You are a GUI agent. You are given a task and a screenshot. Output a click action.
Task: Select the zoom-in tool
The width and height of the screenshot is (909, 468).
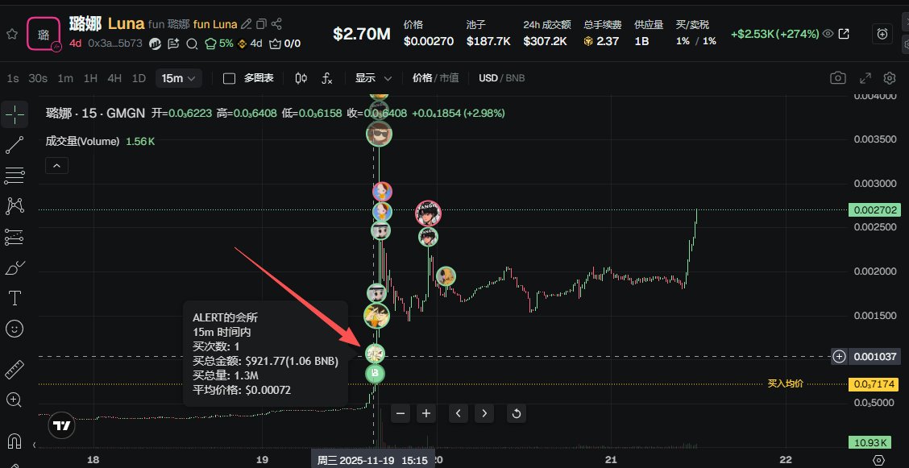click(15, 400)
